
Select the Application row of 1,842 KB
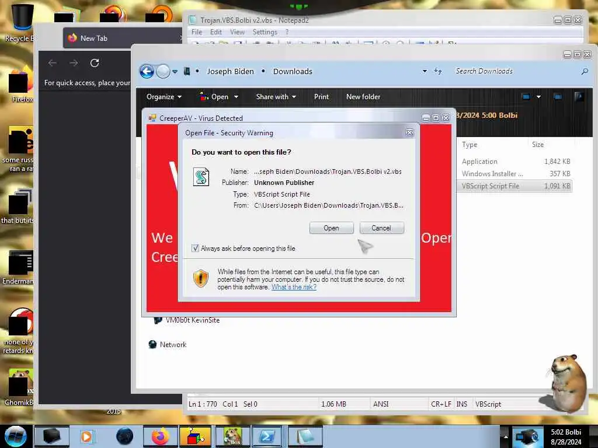[516, 162]
